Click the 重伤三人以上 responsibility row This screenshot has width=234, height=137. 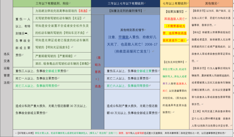[52, 71]
